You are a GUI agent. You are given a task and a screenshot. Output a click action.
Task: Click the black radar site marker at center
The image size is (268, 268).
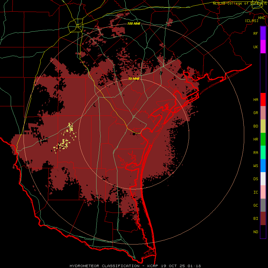pos(134,134)
